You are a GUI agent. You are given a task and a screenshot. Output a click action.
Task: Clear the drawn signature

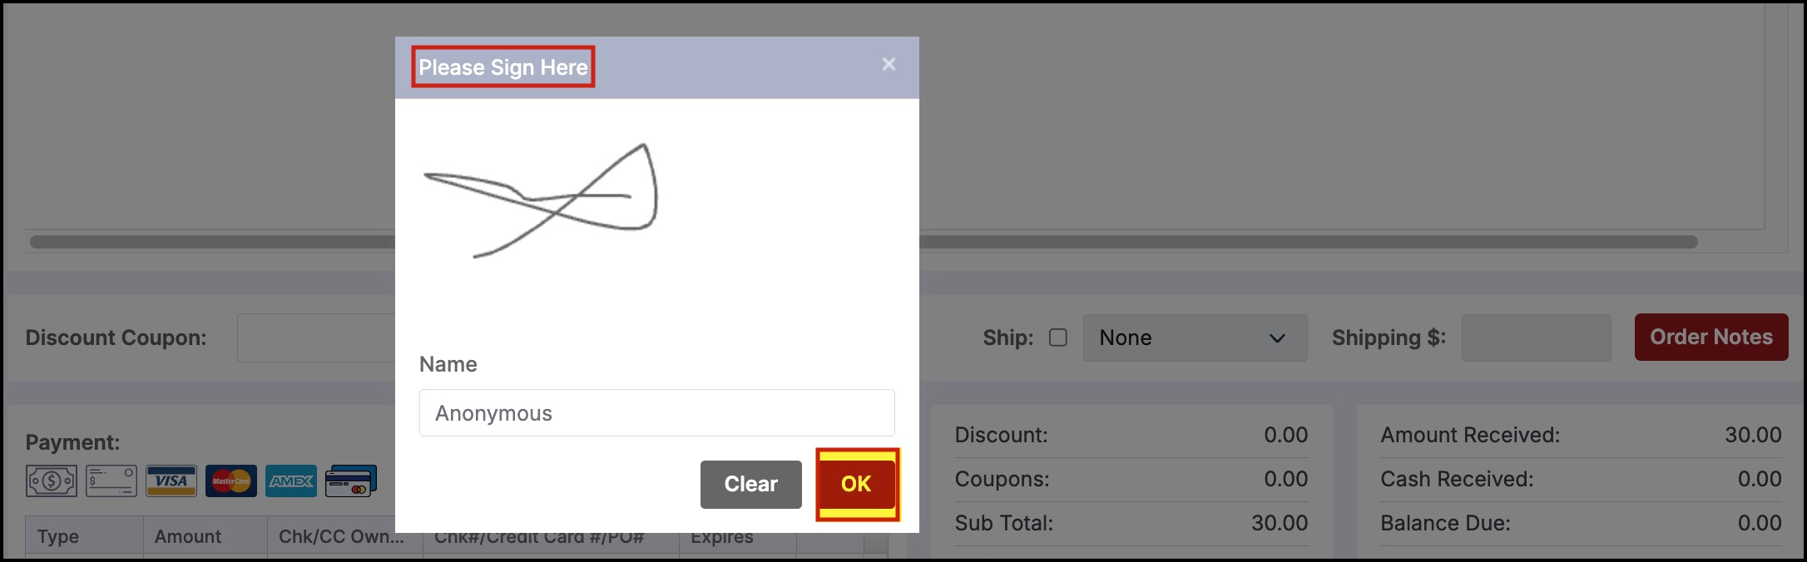point(750,484)
